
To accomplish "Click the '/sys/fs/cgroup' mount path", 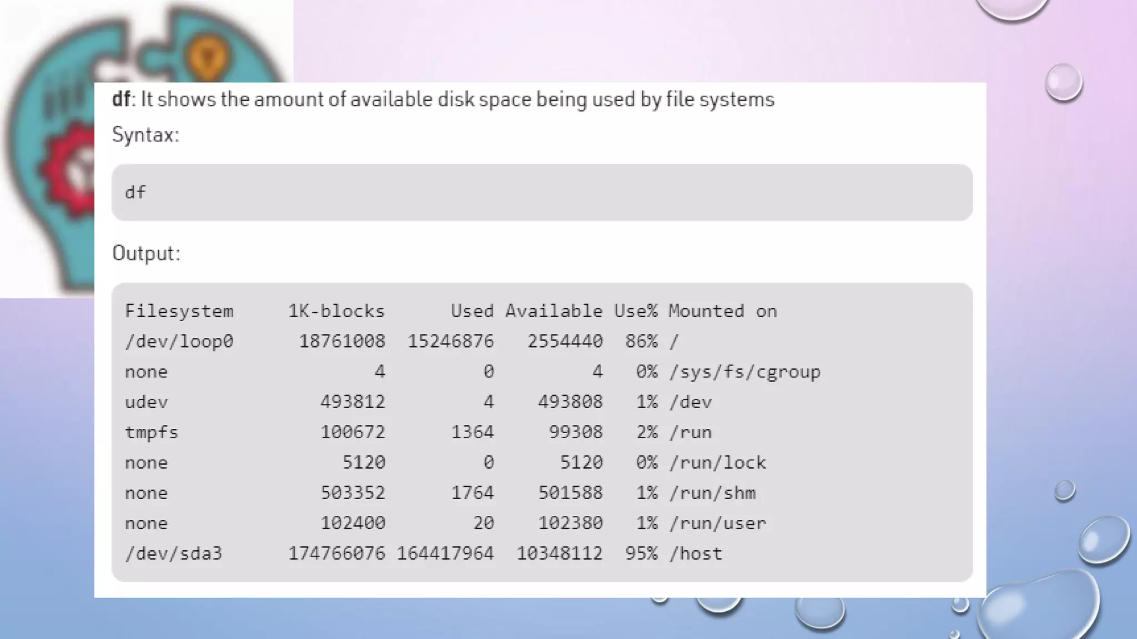I will 744,372.
